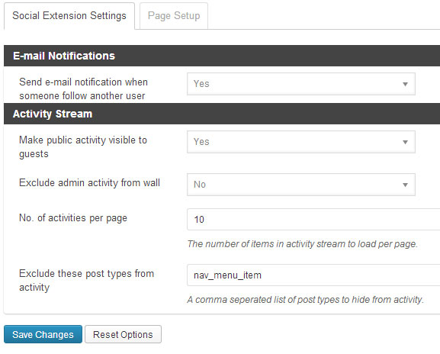
Task: Click the arrow icon on guests visibility dropdown
Action: [405, 142]
